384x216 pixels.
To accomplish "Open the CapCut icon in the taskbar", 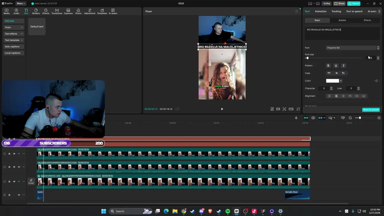I will (x=236, y=211).
